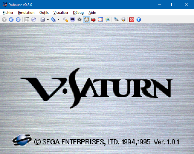Open settings via the wrench icon
Image resolution: width=194 pixels, height=154 pixels.
[x=66, y=20]
